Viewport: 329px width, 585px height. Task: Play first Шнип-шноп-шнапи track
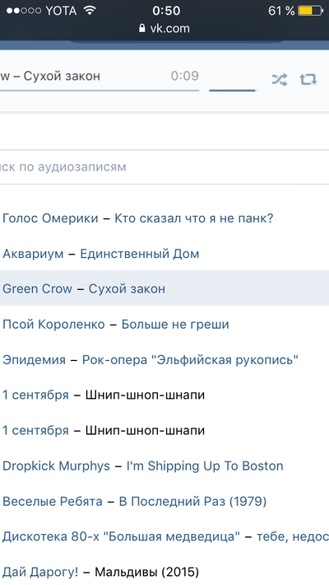145,395
